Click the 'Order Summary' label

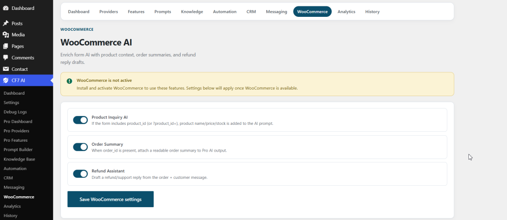click(x=107, y=144)
